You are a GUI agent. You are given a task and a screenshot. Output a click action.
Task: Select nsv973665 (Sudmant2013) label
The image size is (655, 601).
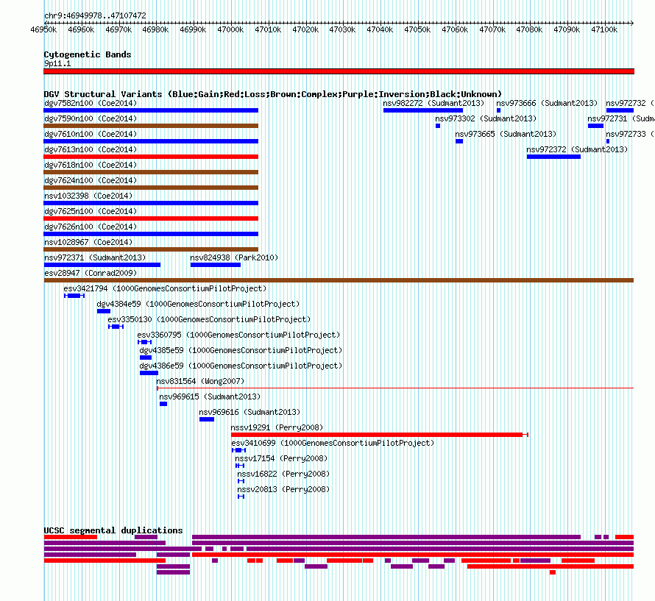pyautogui.click(x=506, y=134)
